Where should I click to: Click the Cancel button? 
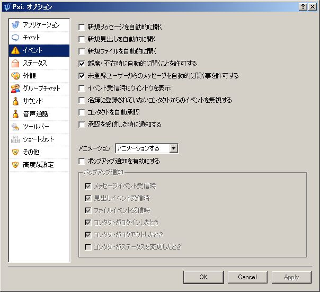(247, 277)
